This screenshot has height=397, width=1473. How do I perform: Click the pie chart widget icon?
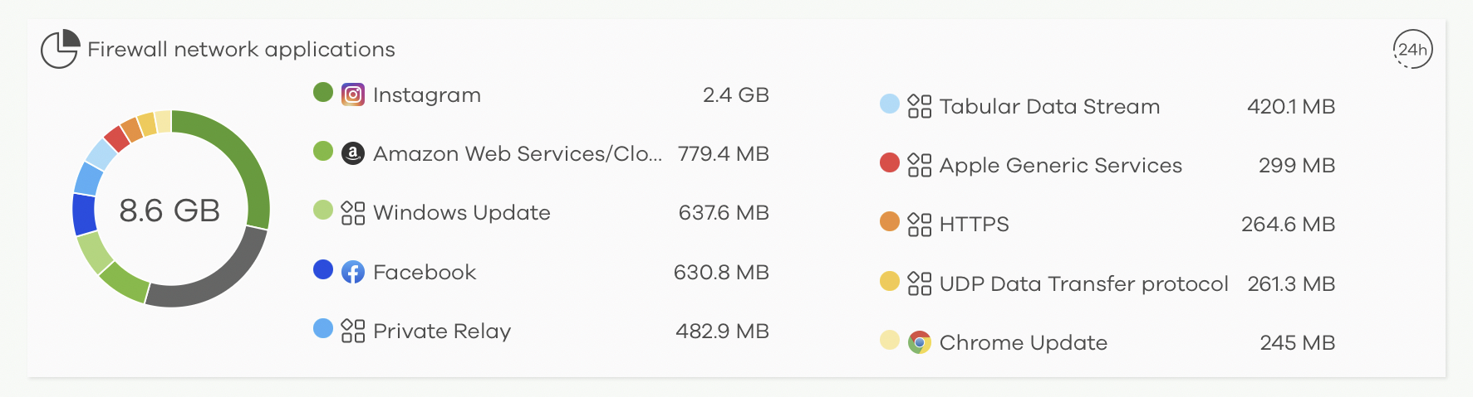coord(60,49)
